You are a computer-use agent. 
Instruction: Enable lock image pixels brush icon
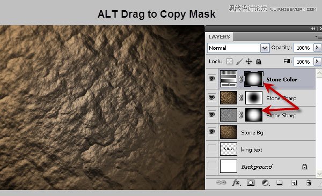coord(239,61)
